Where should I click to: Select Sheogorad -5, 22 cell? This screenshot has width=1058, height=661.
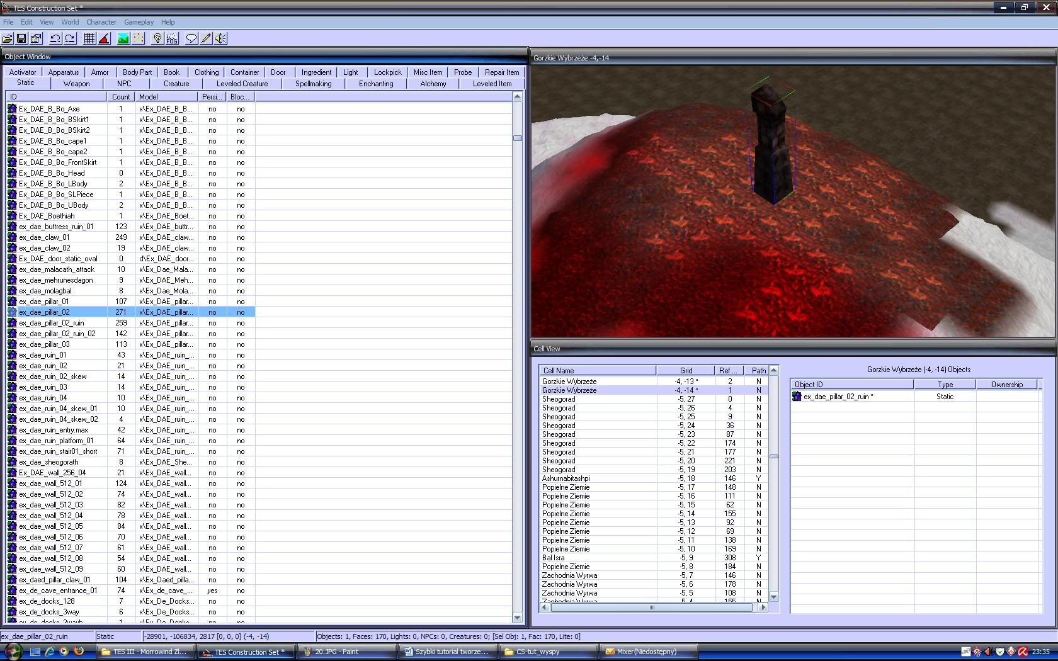[654, 443]
